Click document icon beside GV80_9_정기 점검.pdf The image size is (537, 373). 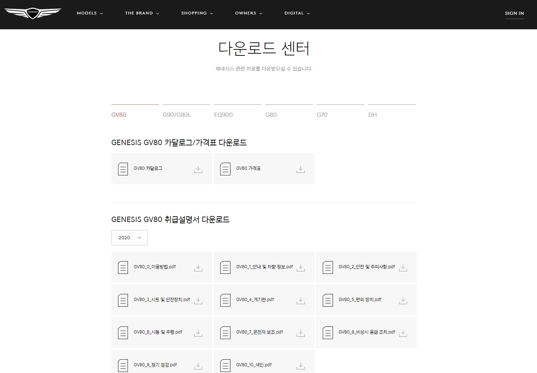123,366
